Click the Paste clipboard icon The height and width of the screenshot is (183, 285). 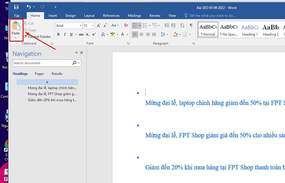(16, 26)
